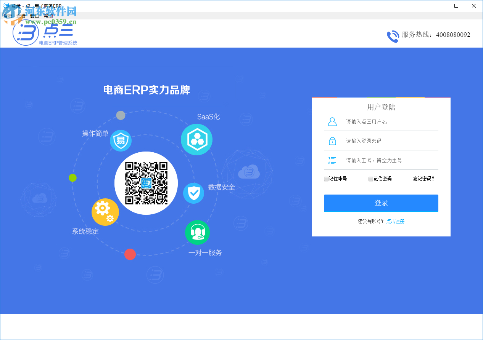Click the lock icon in the password field

click(332, 140)
